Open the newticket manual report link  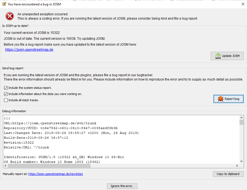coord(55,174)
